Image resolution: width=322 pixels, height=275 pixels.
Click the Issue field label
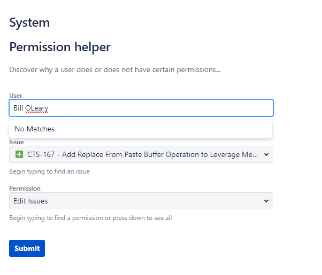click(16, 143)
